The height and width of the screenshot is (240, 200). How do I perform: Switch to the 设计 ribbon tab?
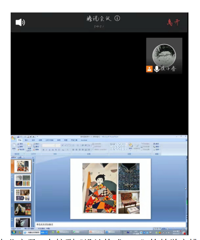pos(33,140)
